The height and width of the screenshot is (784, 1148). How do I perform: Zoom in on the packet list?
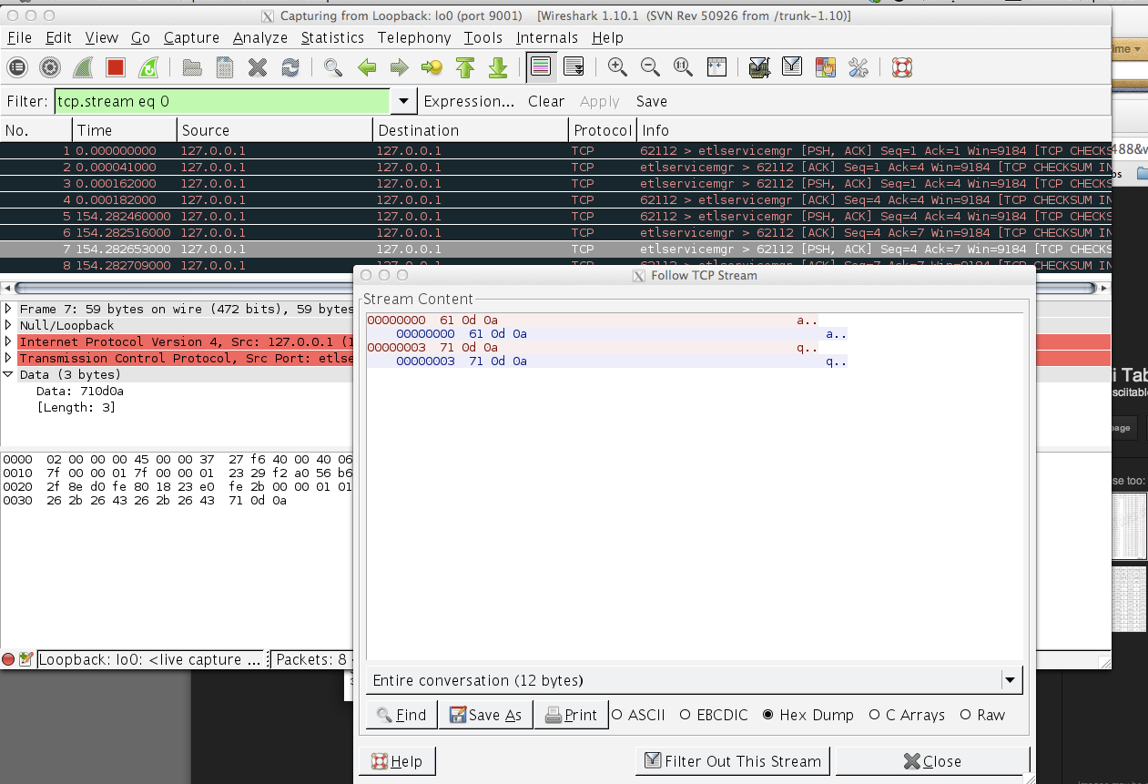pyautogui.click(x=617, y=66)
